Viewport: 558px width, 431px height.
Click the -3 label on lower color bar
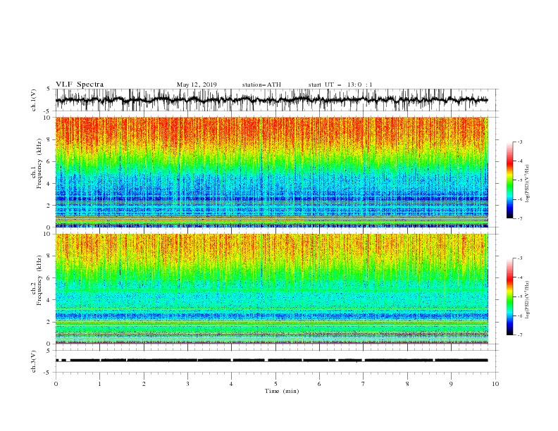coord(519,258)
